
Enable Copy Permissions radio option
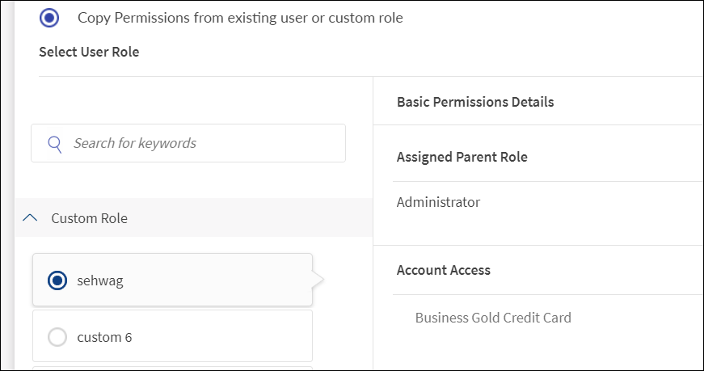[49, 17]
